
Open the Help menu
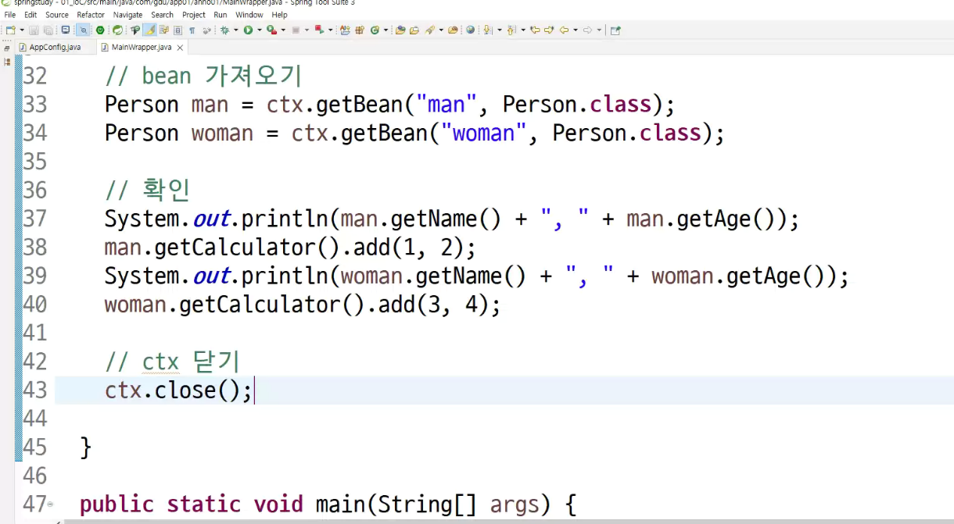tap(279, 15)
